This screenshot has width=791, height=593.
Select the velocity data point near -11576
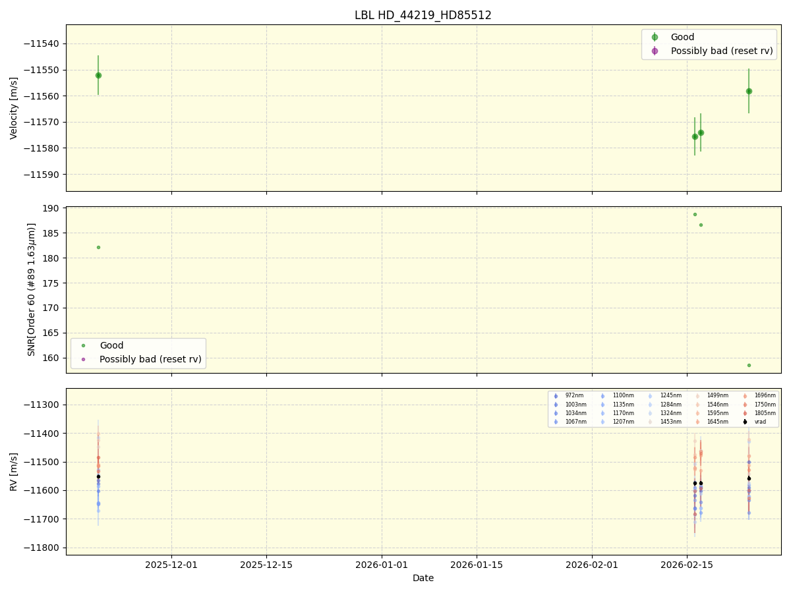[695, 136]
